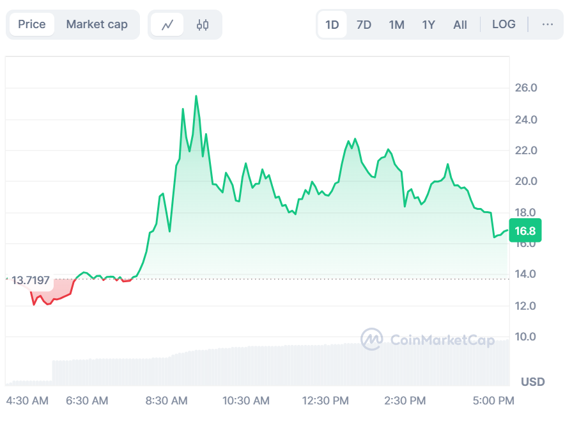
Task: Click the USD currency label
Action: click(532, 382)
